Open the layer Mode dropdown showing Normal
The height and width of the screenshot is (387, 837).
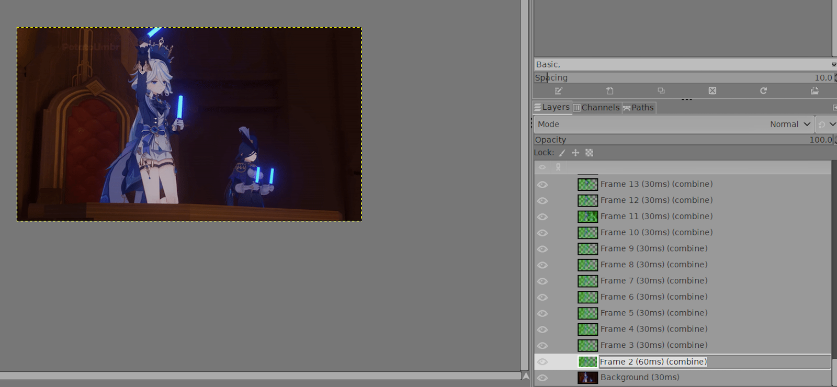(x=674, y=124)
